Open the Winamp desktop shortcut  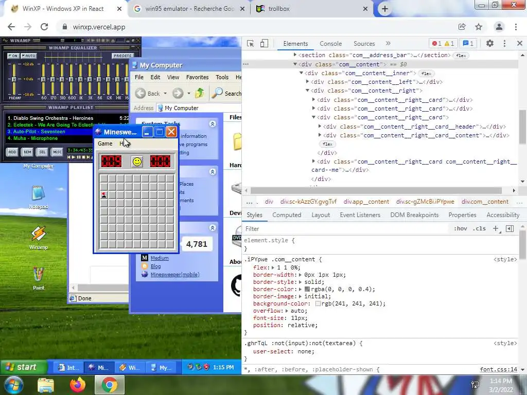tap(38, 238)
